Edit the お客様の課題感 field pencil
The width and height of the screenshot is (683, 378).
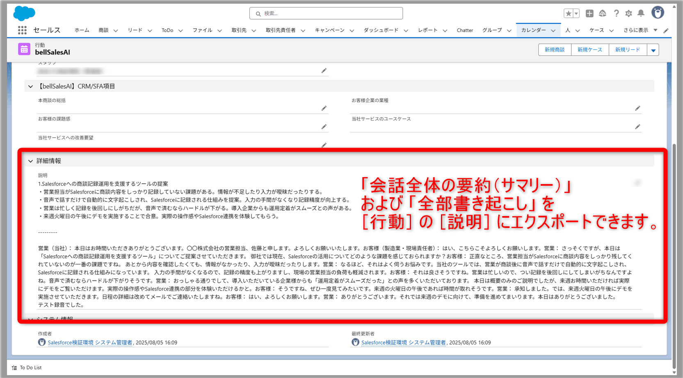point(324,127)
